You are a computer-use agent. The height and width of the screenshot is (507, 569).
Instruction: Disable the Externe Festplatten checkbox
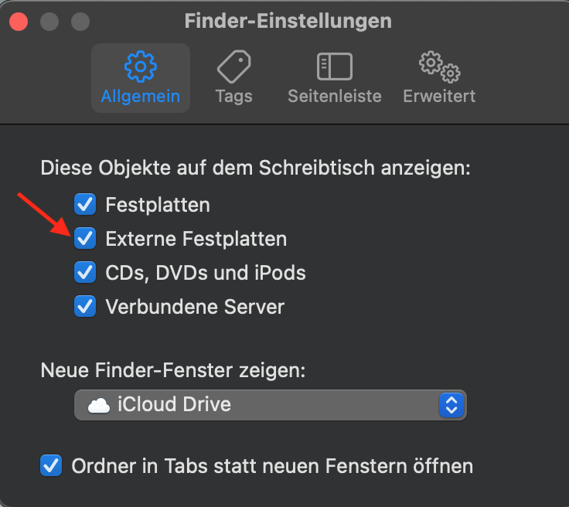84,239
